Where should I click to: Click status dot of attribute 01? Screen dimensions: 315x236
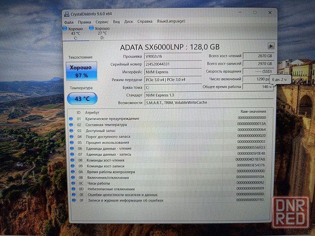coord(71,118)
